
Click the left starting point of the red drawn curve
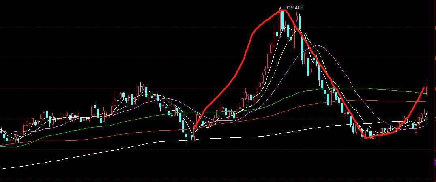pos(194,127)
